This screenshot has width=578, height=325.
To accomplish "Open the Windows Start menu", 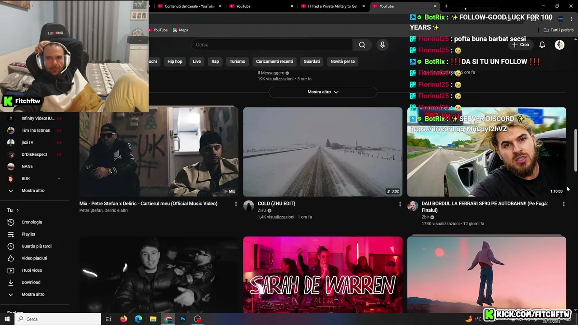I will pyautogui.click(x=7, y=319).
